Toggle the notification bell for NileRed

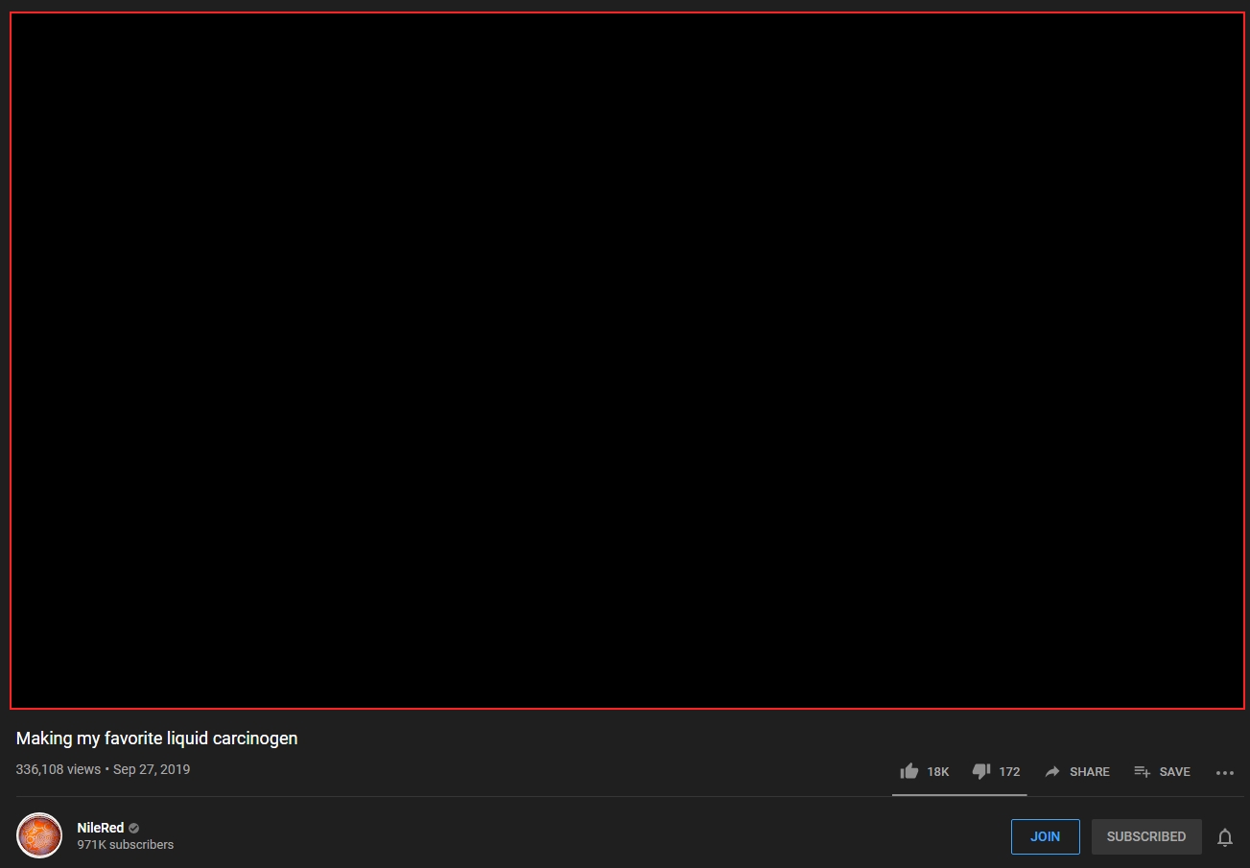click(1224, 837)
